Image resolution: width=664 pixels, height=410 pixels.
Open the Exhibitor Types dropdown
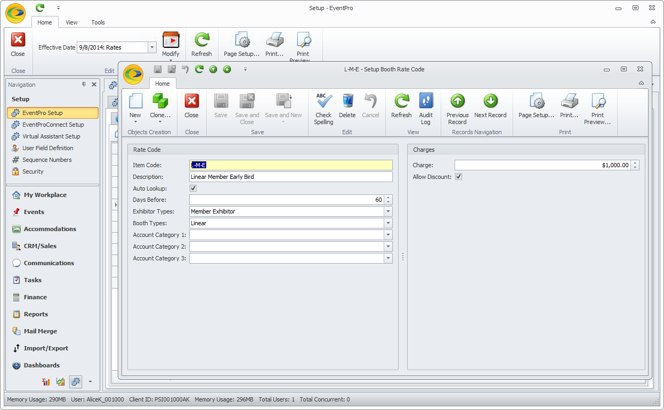pos(388,211)
